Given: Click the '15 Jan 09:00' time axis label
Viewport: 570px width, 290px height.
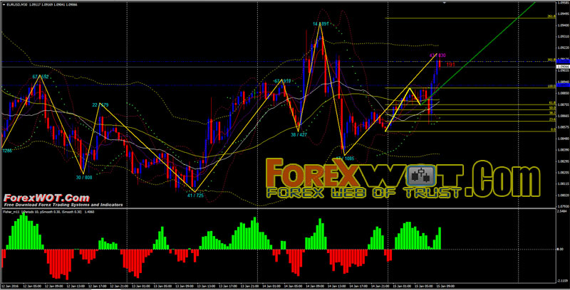Looking at the screenshot, I should point(445,286).
